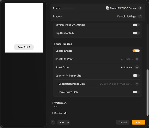Change Sheet Order from Automatic
This screenshot has height=128, width=149.
pyautogui.click(x=137, y=67)
